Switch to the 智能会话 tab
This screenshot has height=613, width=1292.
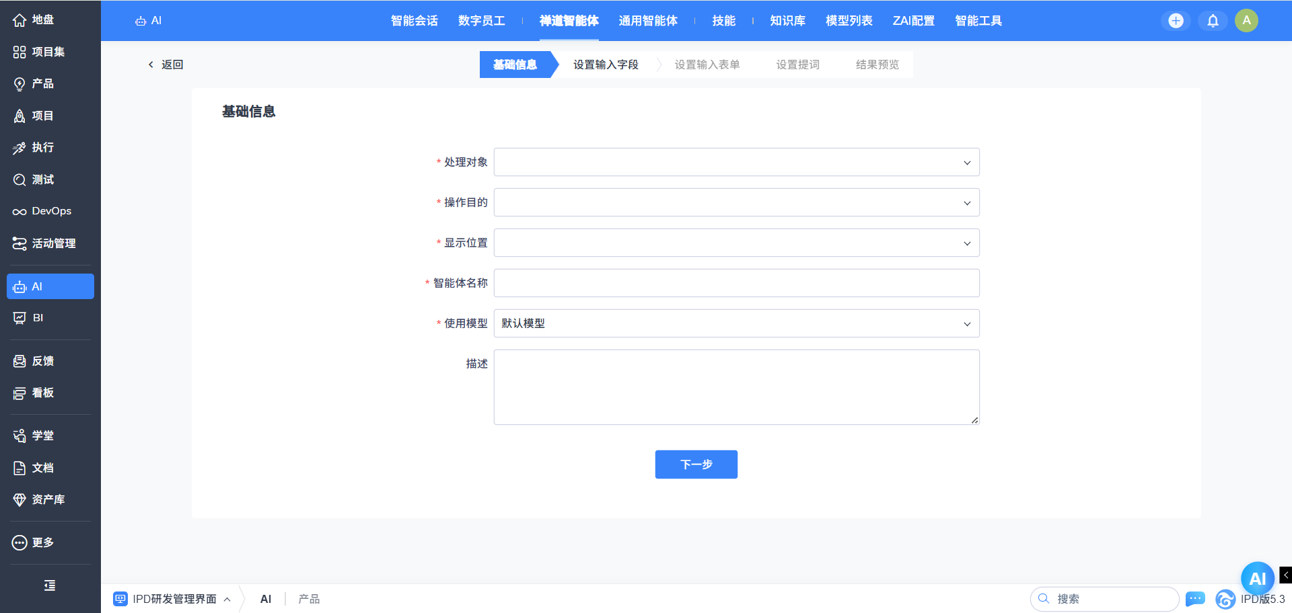pyautogui.click(x=414, y=21)
